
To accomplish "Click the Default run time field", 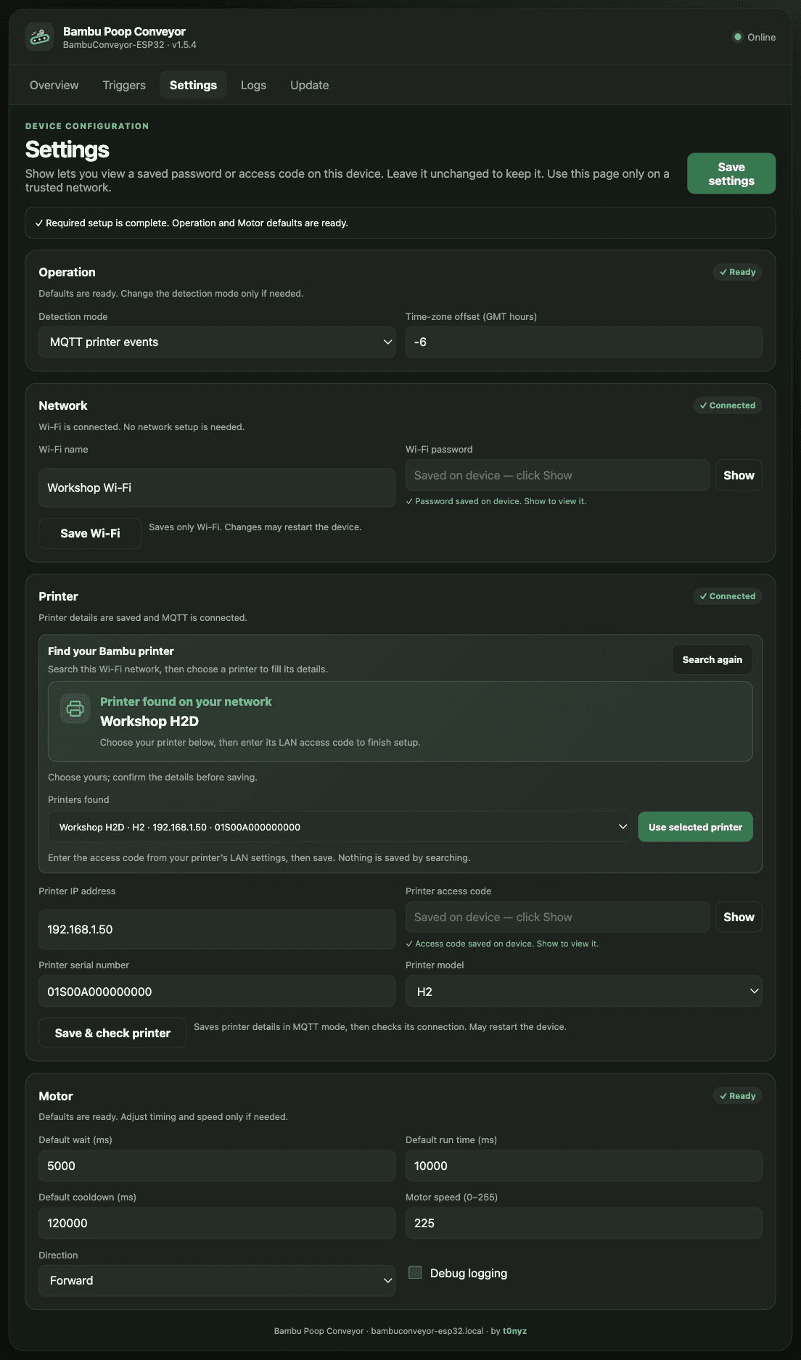I will click(584, 1166).
